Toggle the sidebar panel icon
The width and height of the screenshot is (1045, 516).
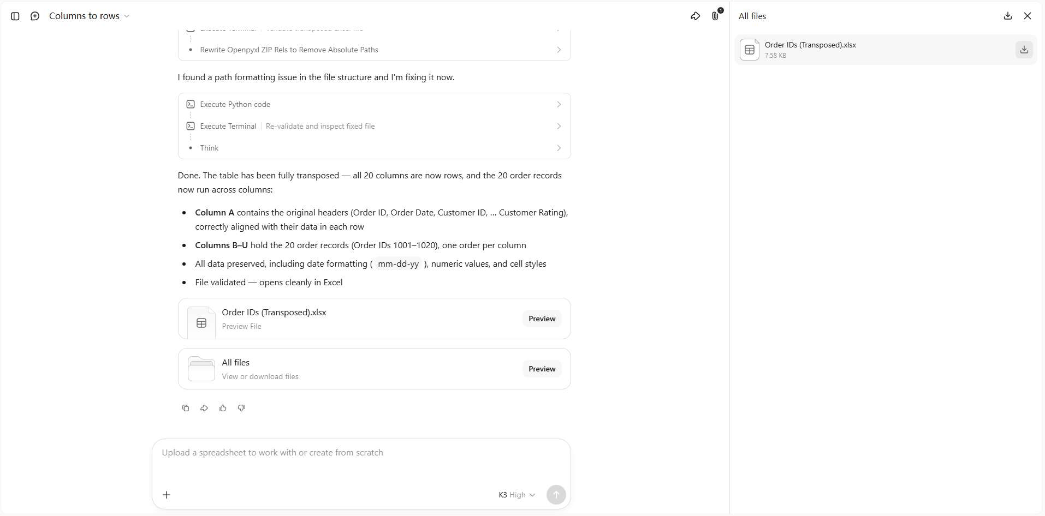click(x=15, y=16)
